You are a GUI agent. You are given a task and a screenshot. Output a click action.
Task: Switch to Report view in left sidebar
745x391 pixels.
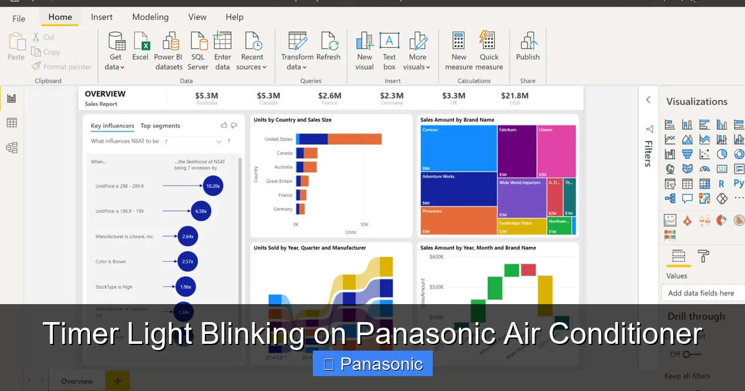12,98
